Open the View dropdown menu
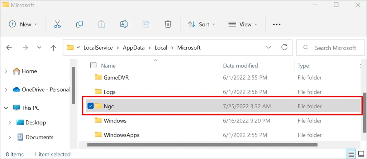 243,24
